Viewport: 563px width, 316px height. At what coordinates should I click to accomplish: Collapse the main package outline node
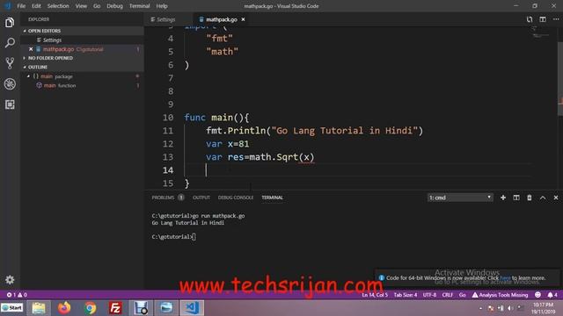[28, 76]
